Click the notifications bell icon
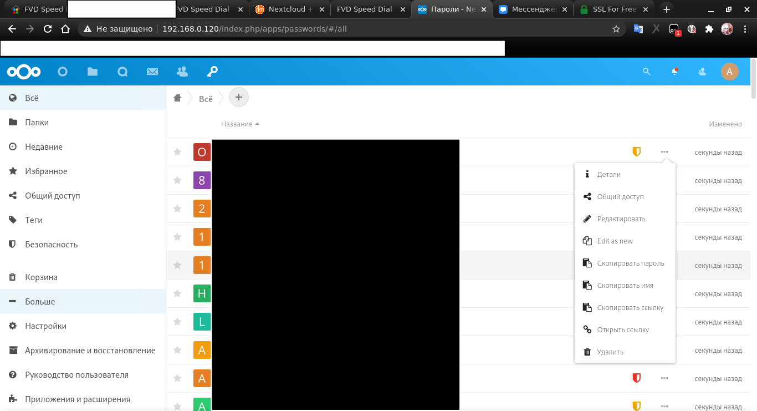Viewport: 757px width, 411px height. point(674,72)
